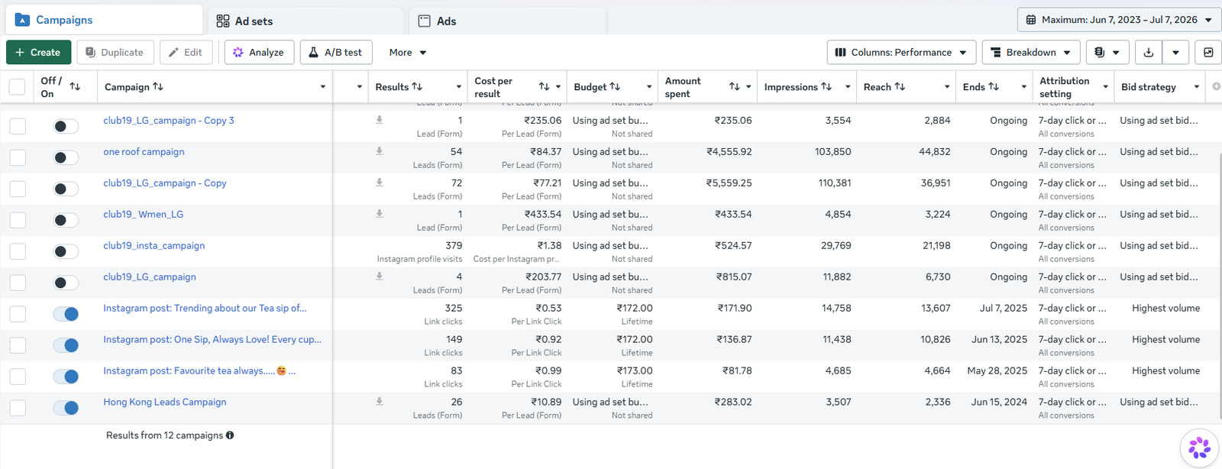Check club19_LG_campaign - Copy row checkbox
1222x469 pixels.
[x=18, y=189]
